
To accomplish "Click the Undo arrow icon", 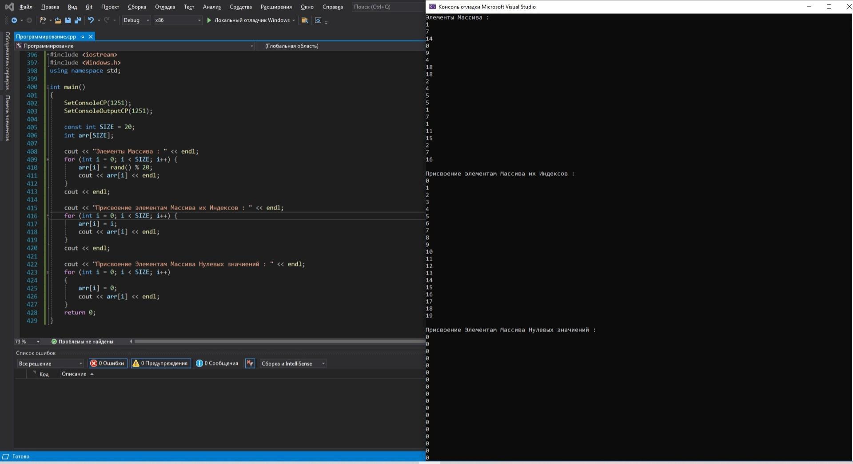I will tap(91, 20).
